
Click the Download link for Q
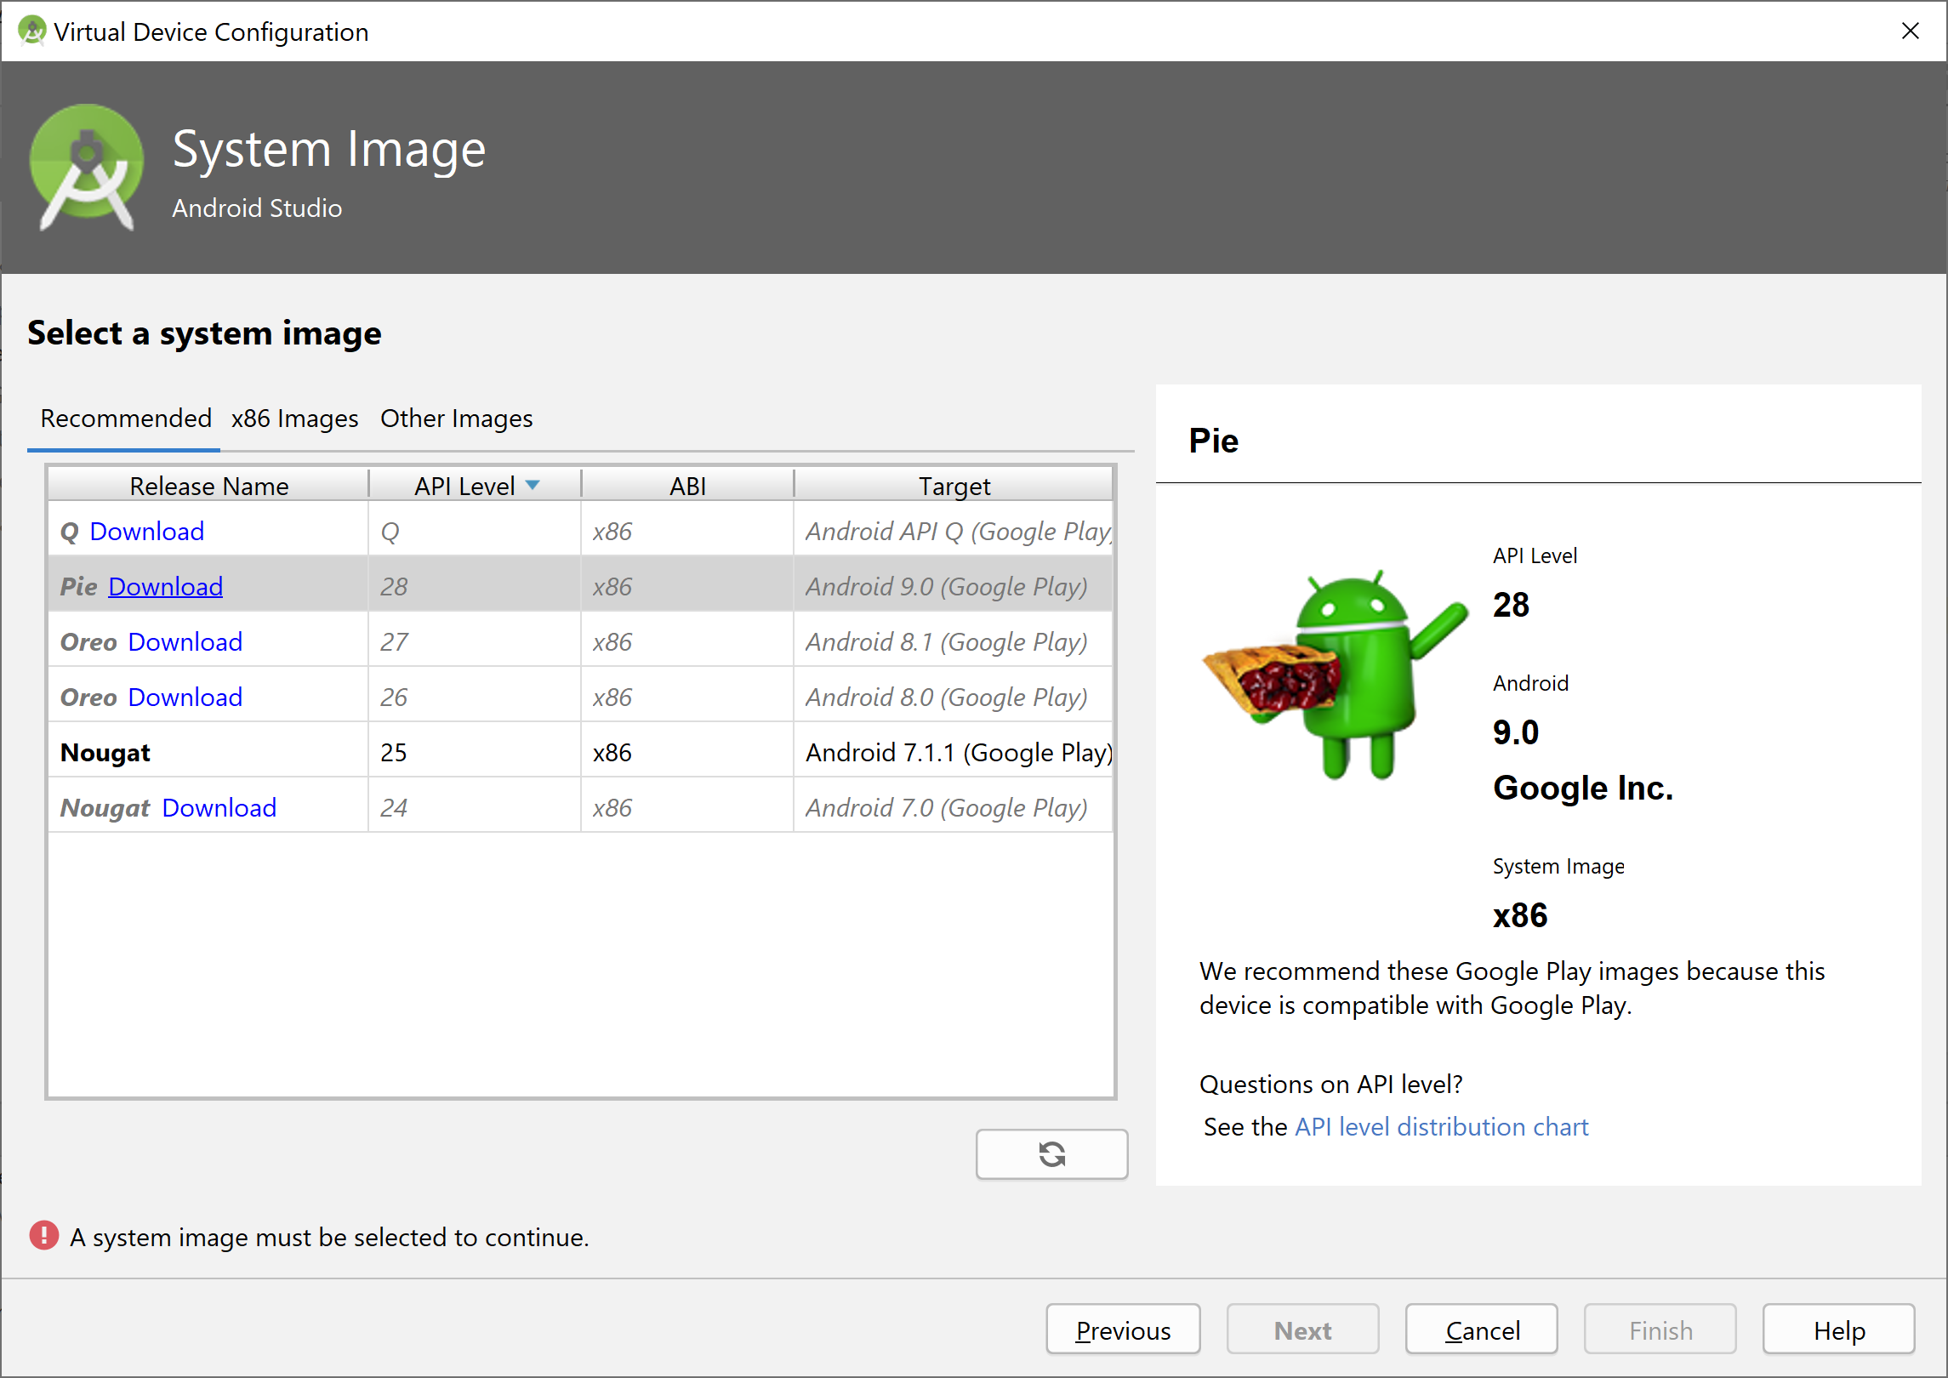[x=147, y=532]
